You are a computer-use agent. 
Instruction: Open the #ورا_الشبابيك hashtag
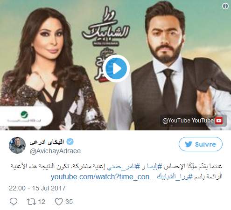(175, 176)
